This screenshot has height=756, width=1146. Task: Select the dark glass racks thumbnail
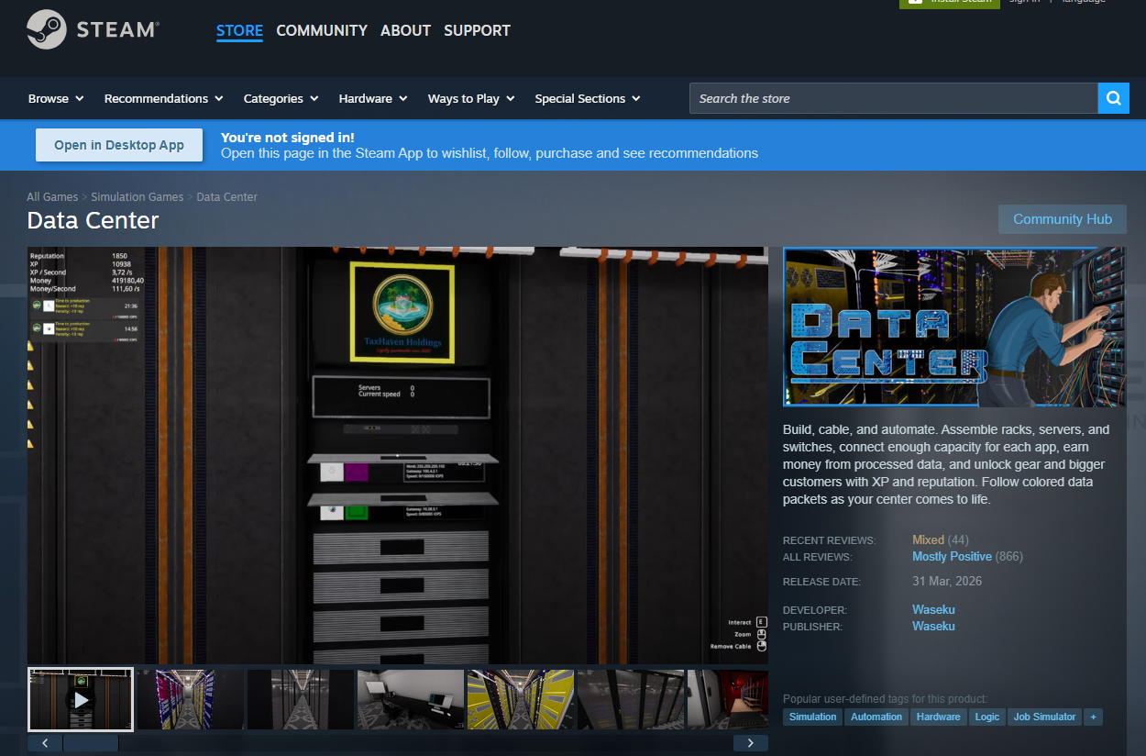(x=631, y=699)
